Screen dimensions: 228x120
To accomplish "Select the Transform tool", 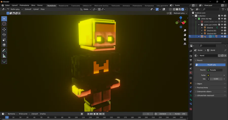I will (4, 45).
